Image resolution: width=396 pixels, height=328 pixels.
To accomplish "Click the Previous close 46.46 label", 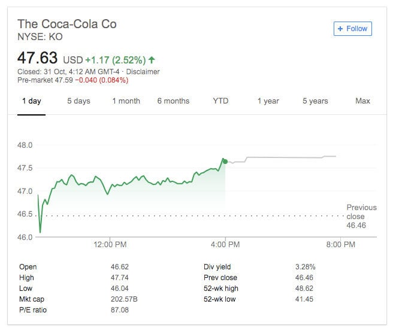I will click(x=361, y=217).
